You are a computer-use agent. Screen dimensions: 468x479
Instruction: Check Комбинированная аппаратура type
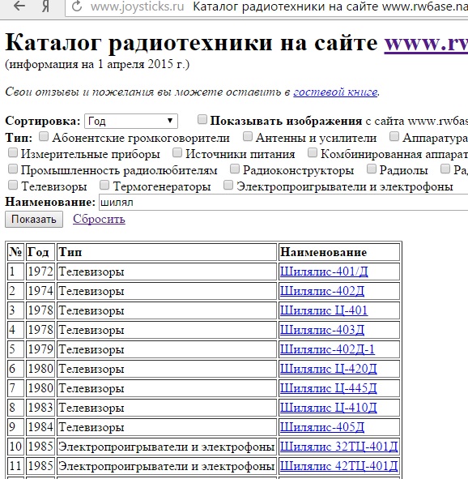pyautogui.click(x=312, y=152)
